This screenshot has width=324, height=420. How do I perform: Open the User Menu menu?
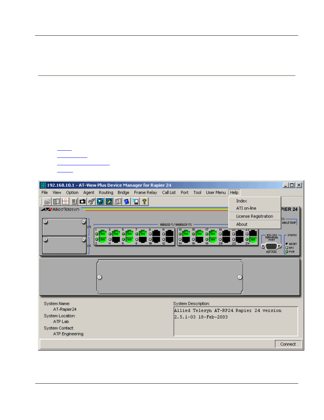[216, 192]
